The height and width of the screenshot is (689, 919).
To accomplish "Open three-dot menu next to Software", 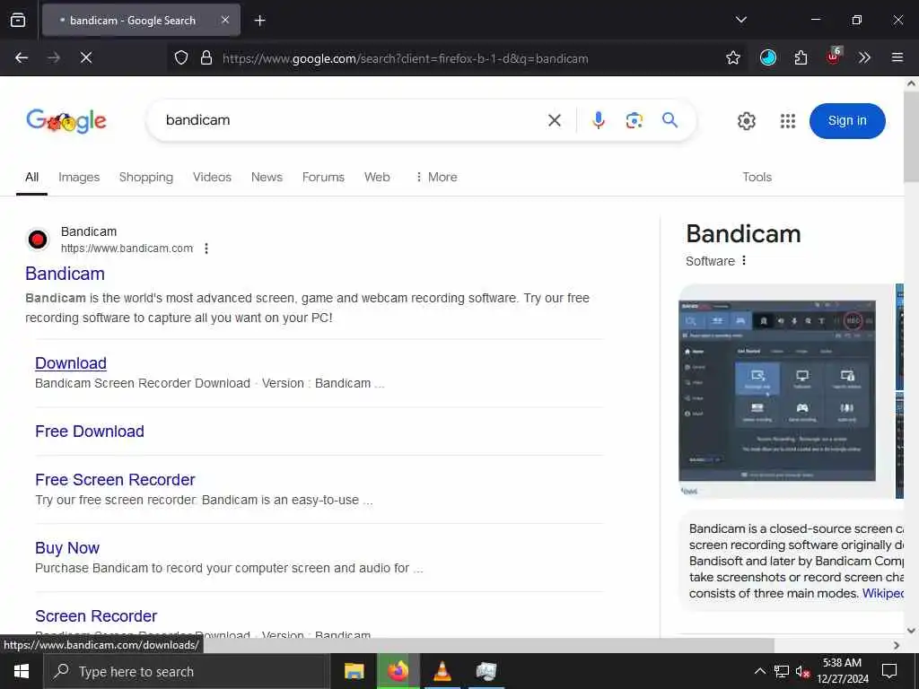I will [x=744, y=260].
